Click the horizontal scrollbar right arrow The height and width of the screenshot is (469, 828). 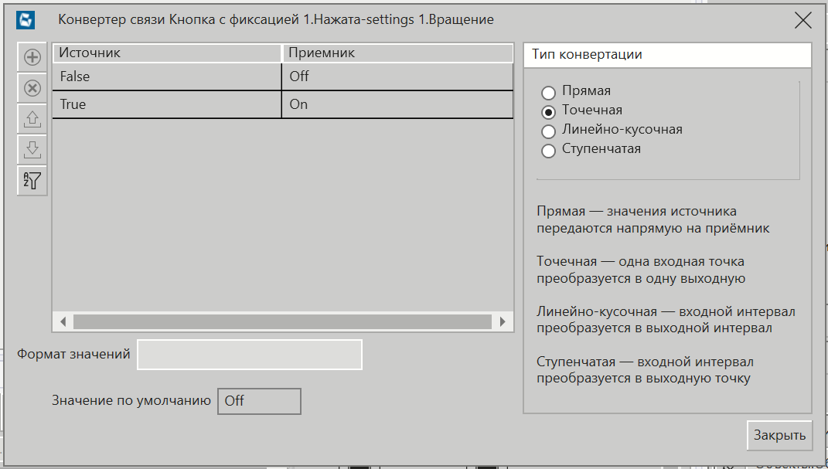point(503,321)
